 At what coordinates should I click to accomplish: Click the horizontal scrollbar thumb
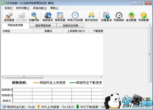(24, 77)
